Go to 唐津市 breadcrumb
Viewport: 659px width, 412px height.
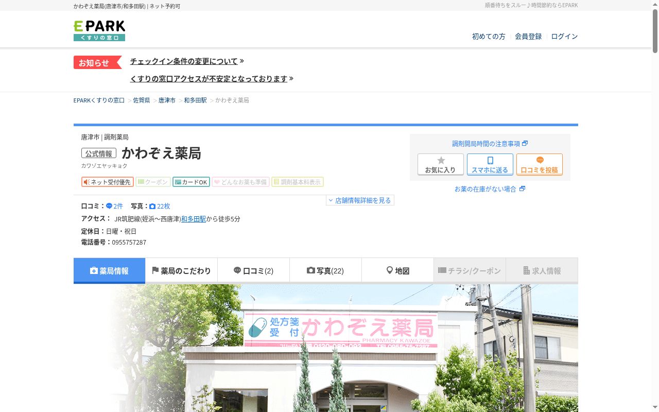(167, 100)
